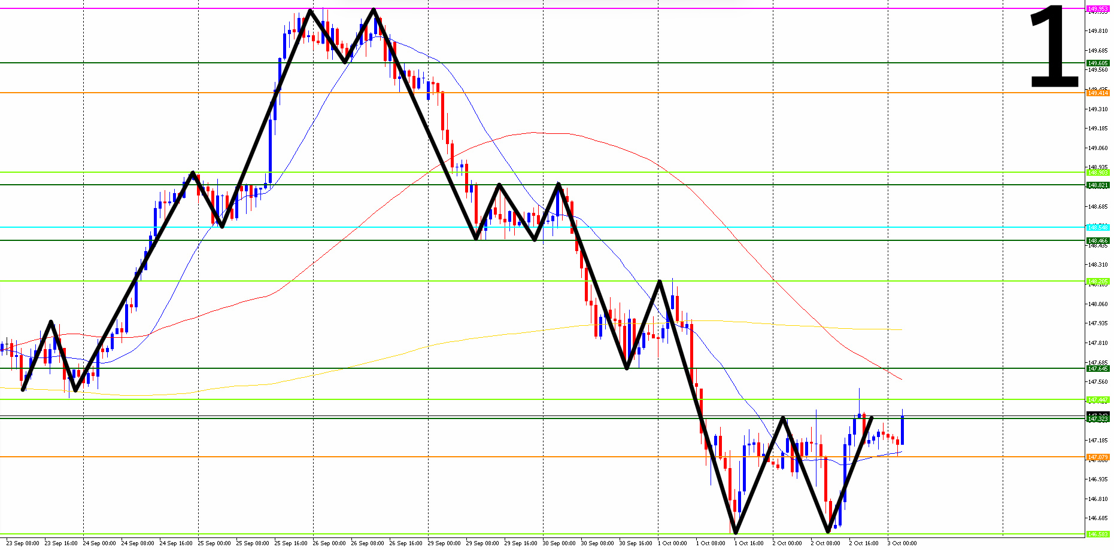Click the 2 Oct 16:00 time label

click(x=864, y=543)
